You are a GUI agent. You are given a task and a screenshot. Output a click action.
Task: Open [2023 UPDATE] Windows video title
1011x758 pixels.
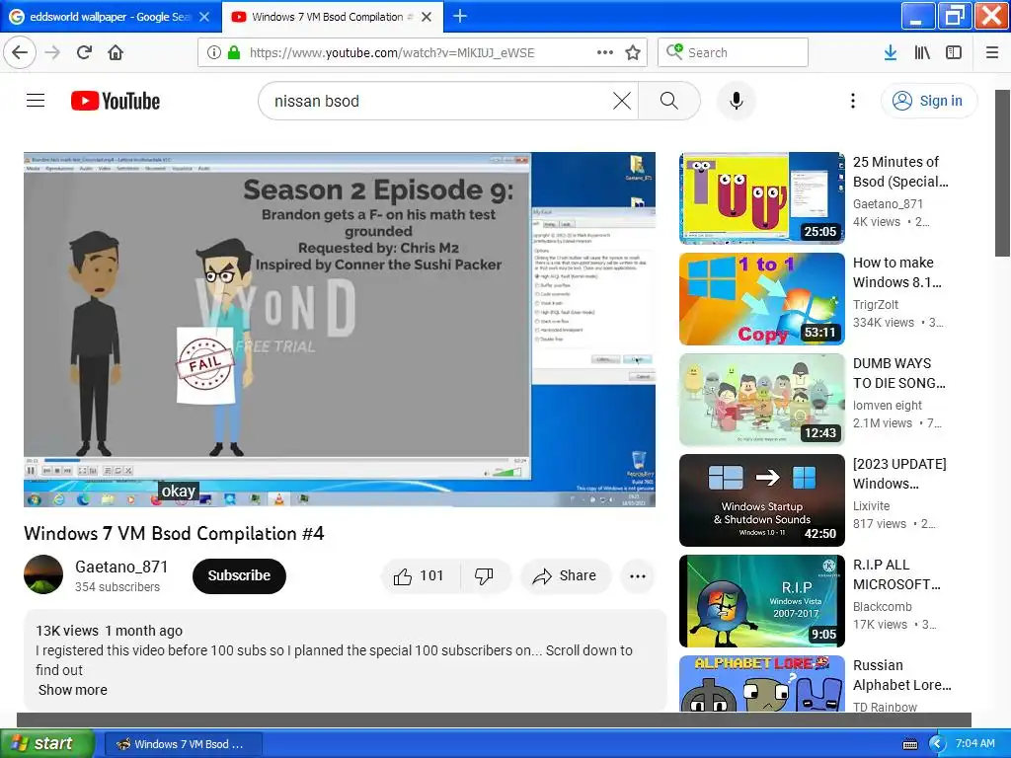(x=899, y=474)
